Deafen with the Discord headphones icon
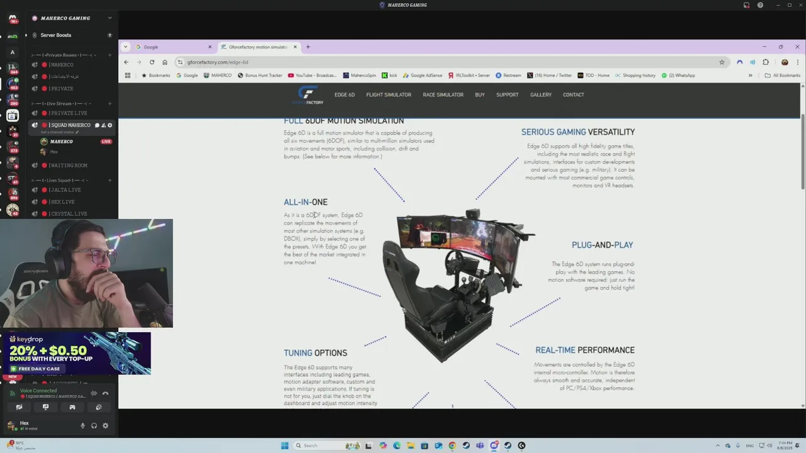The height and width of the screenshot is (453, 806). pyautogui.click(x=94, y=426)
